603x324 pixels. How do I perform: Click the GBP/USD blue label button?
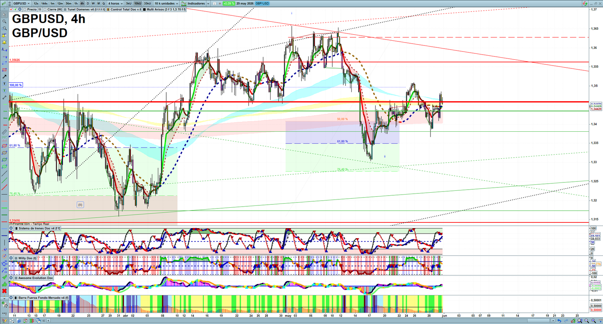pos(262,3)
